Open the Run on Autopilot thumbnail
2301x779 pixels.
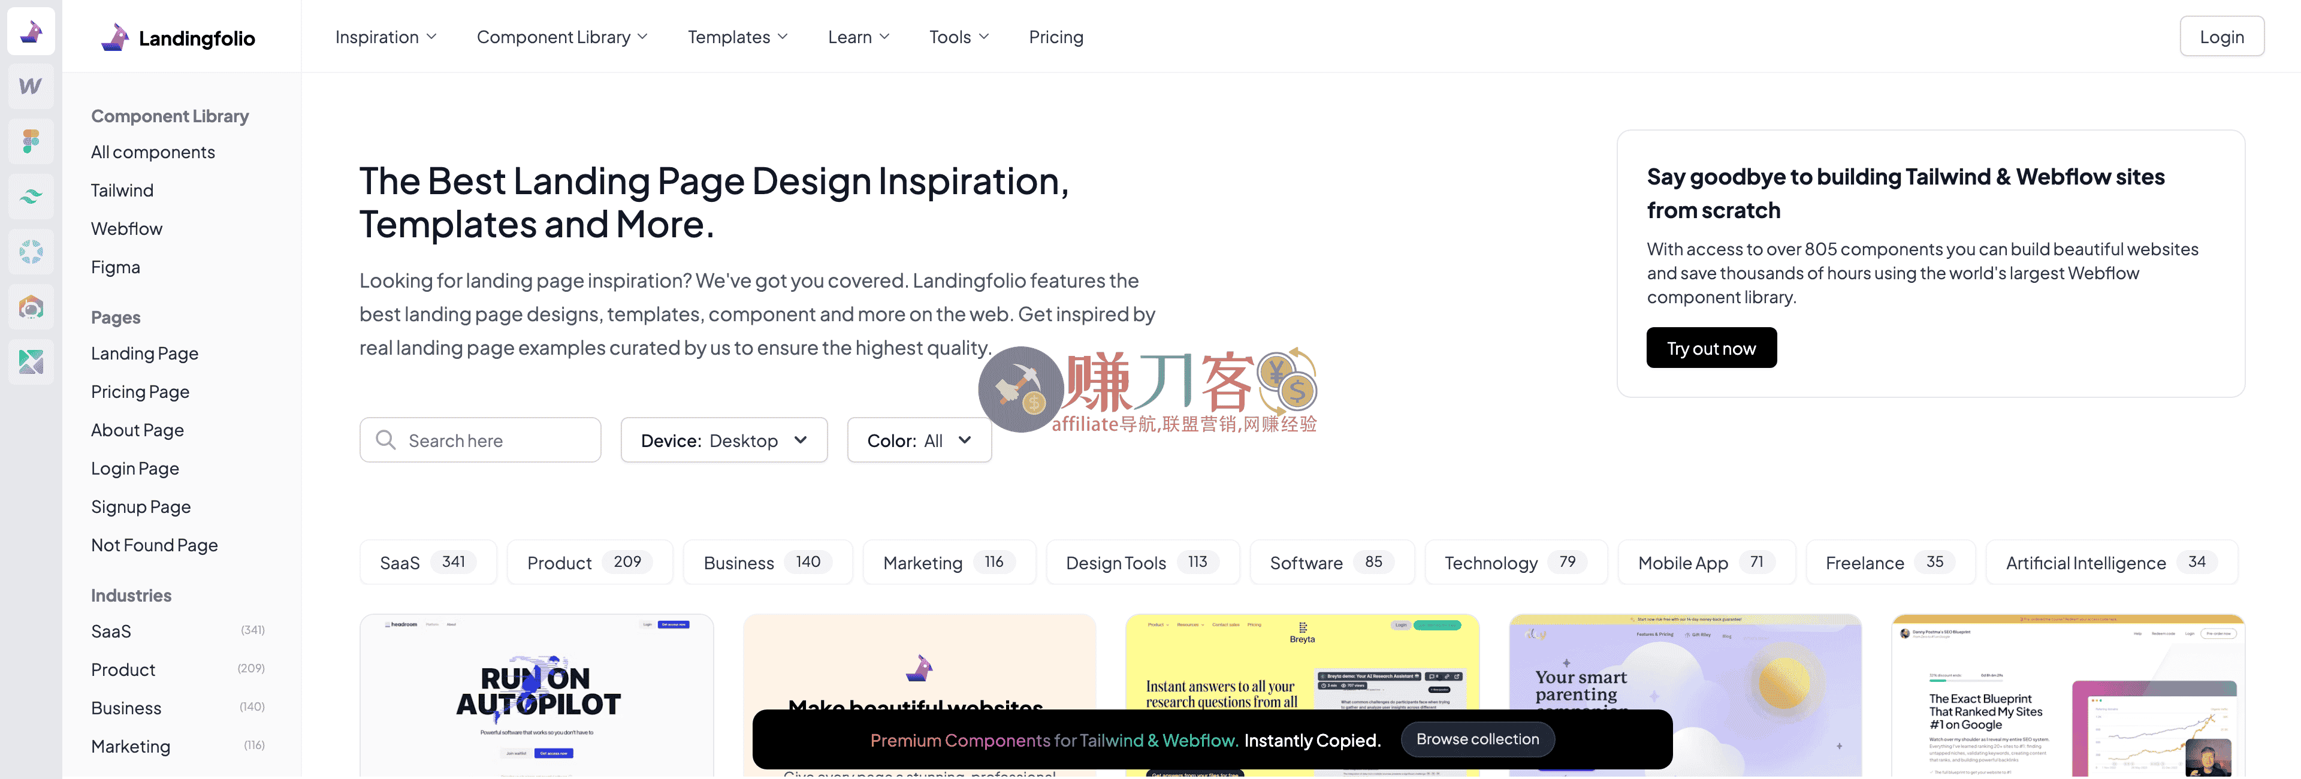[x=537, y=696]
